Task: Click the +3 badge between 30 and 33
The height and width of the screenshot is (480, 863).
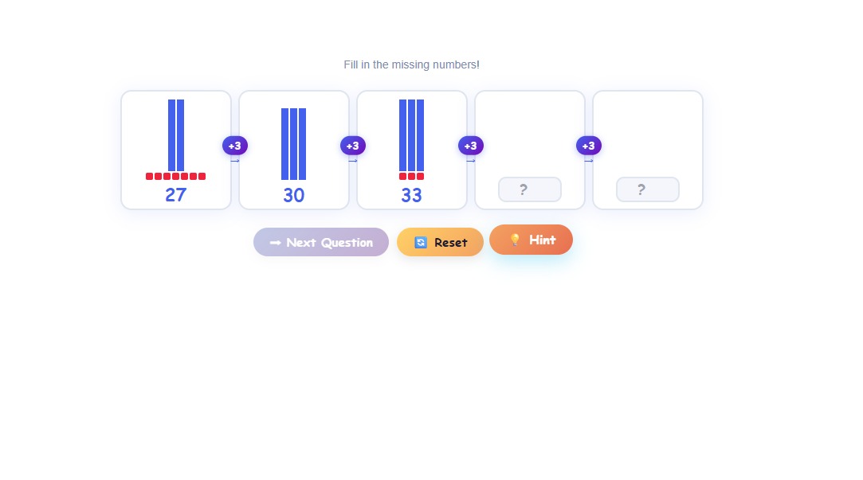Action: 352,146
